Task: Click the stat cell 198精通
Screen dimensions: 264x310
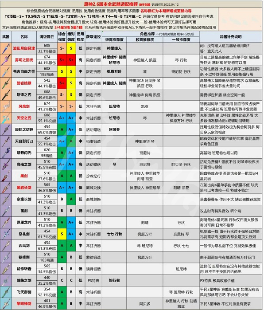Action: [x=47, y=75]
